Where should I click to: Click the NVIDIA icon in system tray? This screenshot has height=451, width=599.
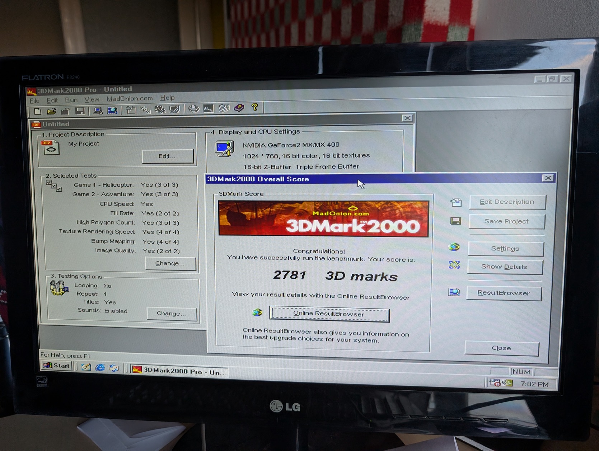(x=507, y=383)
